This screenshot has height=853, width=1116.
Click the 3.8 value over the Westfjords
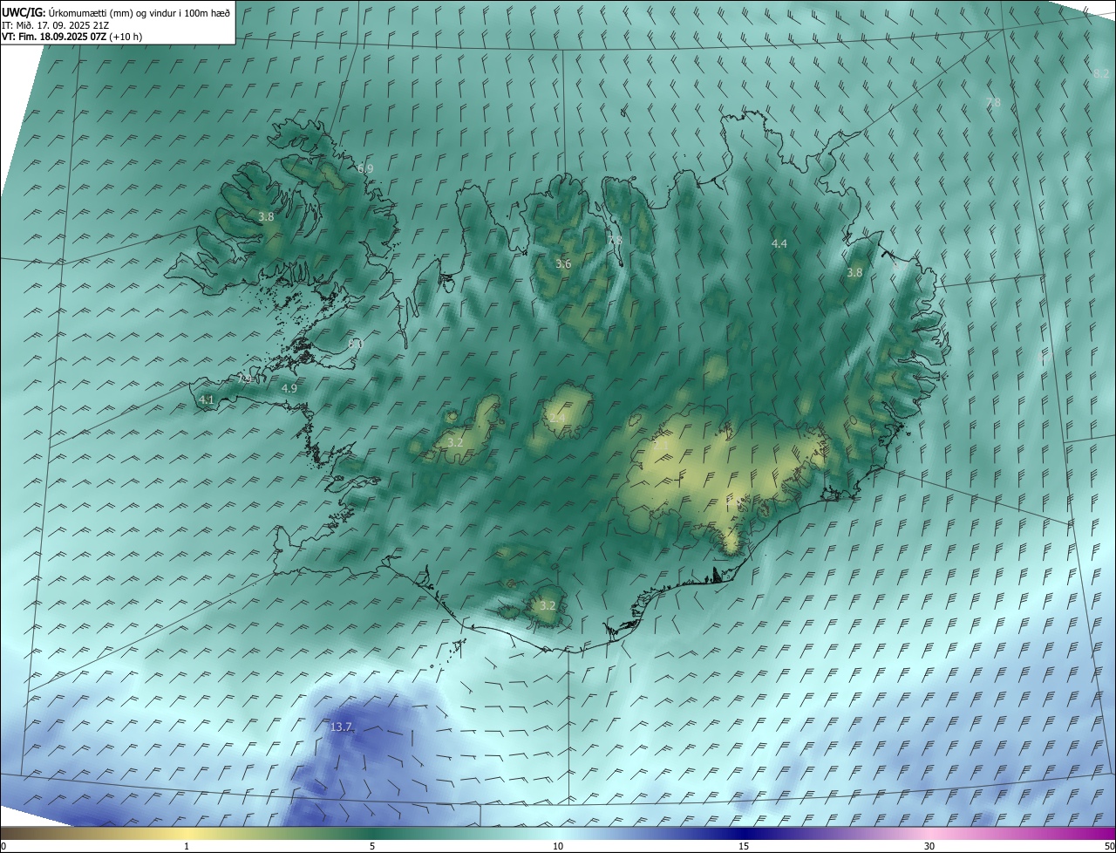tap(267, 217)
